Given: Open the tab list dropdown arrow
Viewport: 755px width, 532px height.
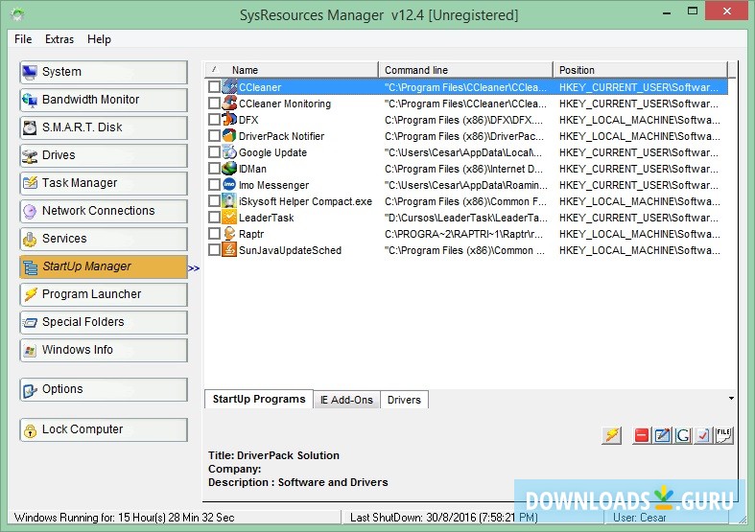Looking at the screenshot, I should 731,398.
